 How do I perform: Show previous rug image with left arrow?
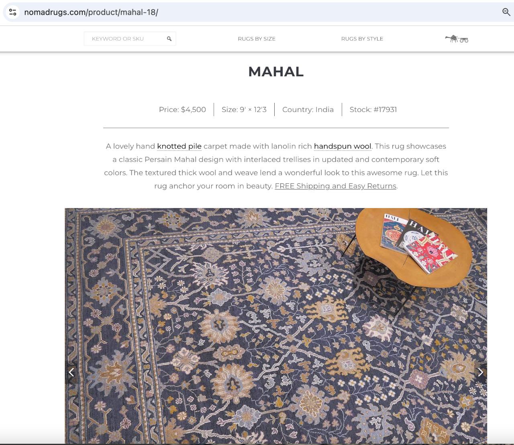(71, 372)
